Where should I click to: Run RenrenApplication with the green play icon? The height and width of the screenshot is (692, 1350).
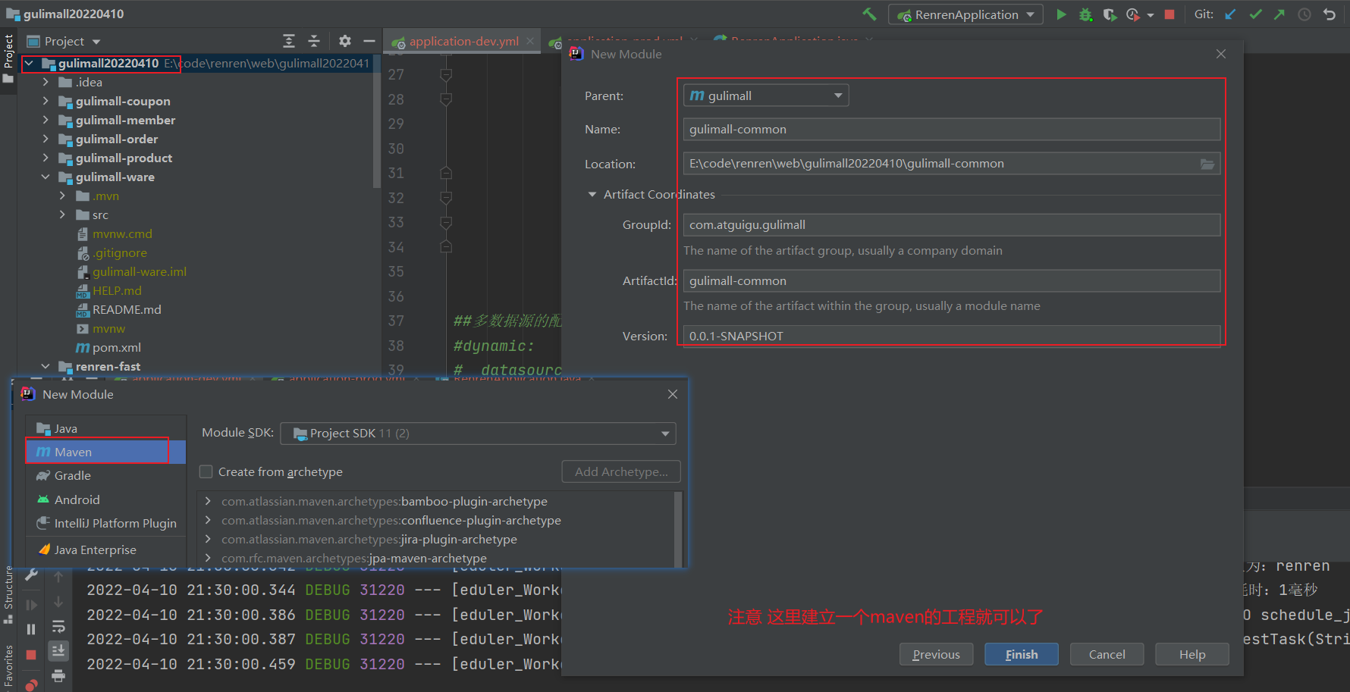click(1061, 14)
